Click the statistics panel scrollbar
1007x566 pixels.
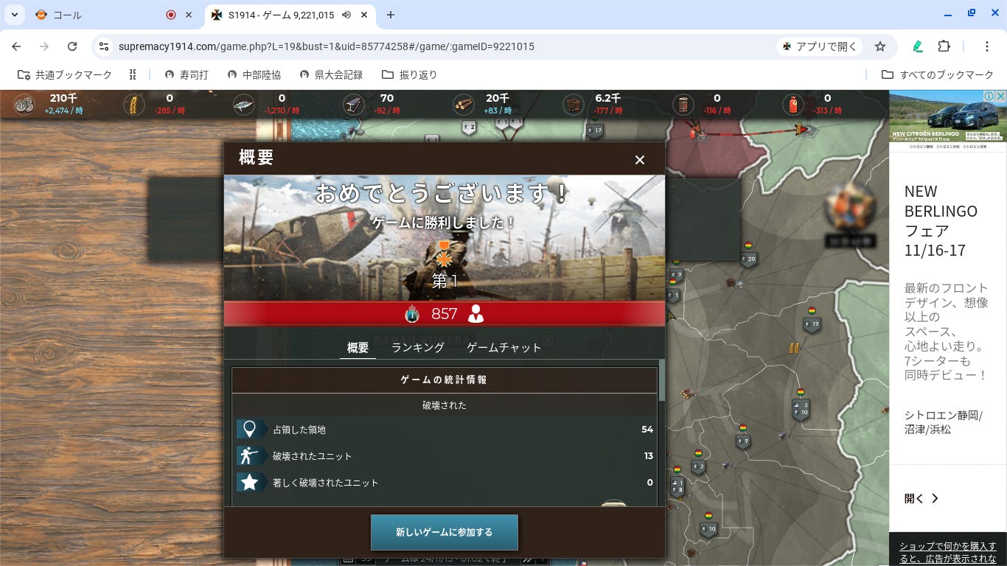click(x=661, y=380)
